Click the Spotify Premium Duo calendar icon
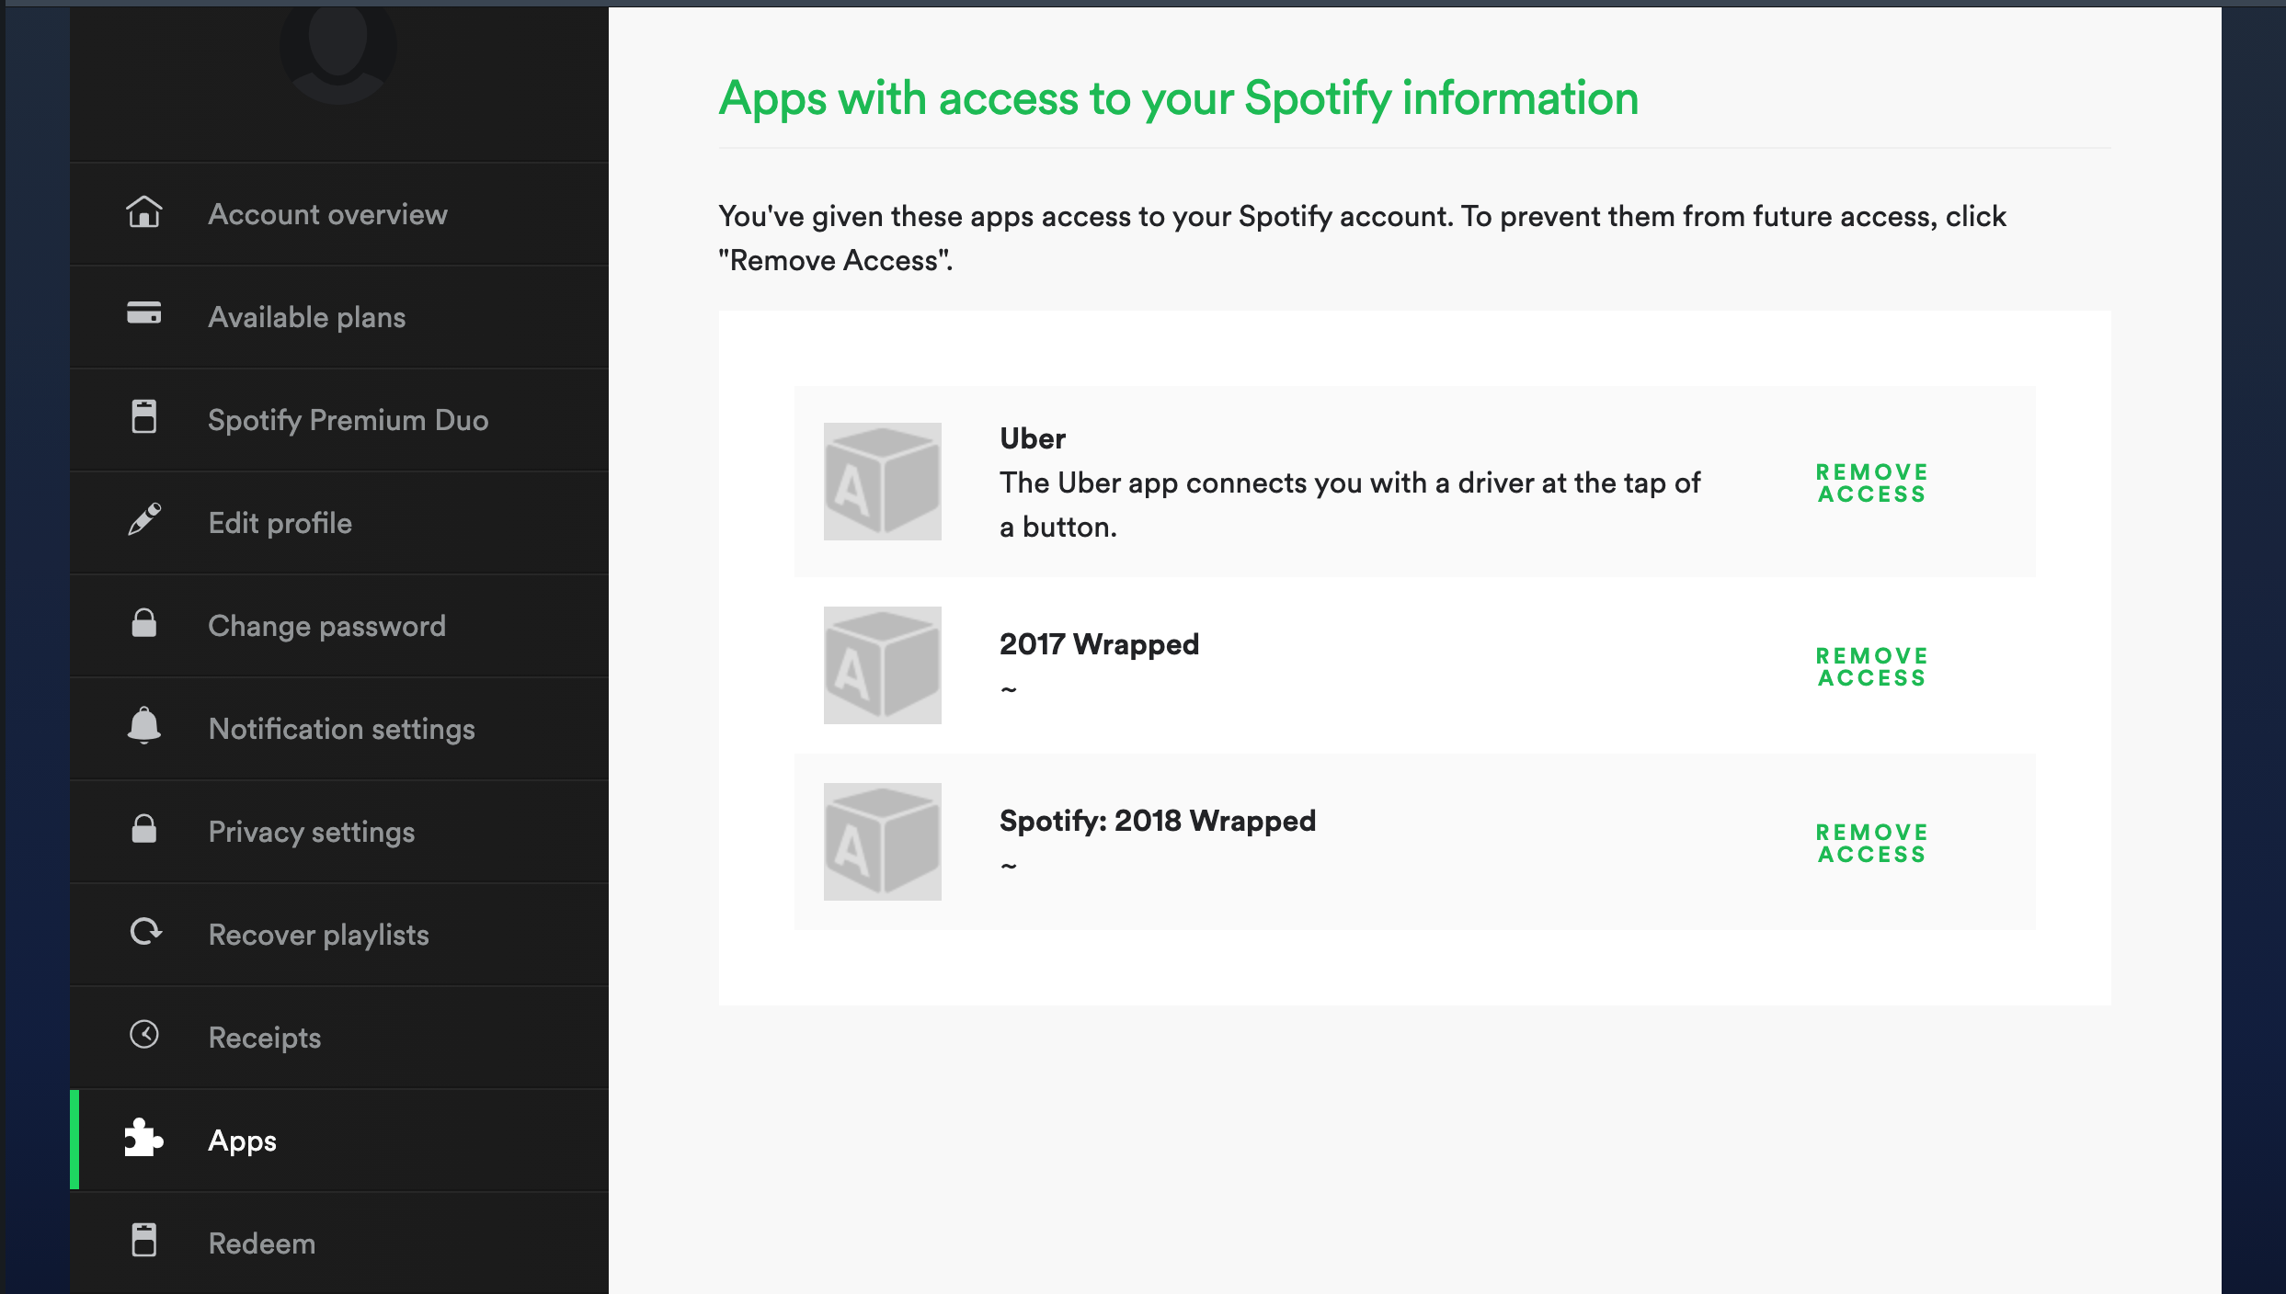This screenshot has width=2286, height=1294. point(143,418)
